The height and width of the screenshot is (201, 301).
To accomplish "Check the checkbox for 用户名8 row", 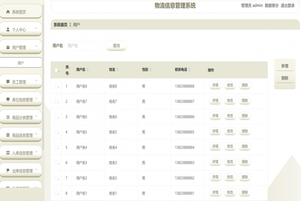I will [56, 86].
